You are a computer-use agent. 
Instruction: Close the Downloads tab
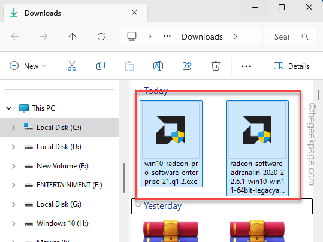click(x=134, y=13)
